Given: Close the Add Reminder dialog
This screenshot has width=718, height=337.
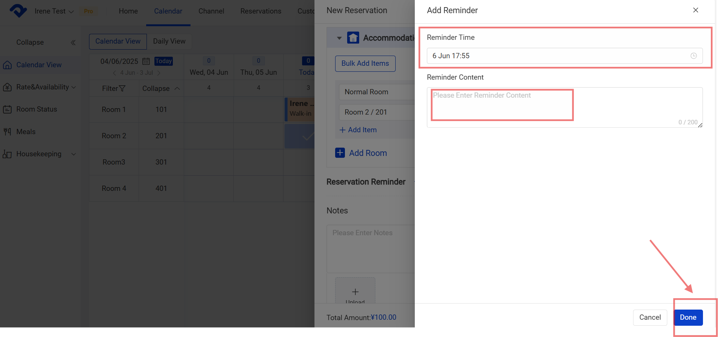Looking at the screenshot, I should 695,10.
